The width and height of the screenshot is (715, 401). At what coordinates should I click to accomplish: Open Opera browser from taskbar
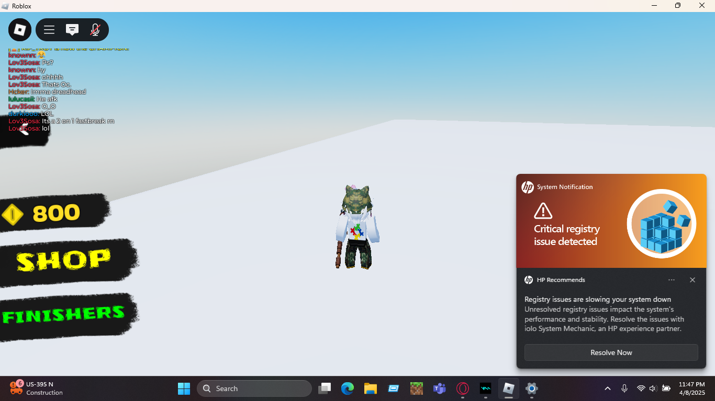coord(462,388)
